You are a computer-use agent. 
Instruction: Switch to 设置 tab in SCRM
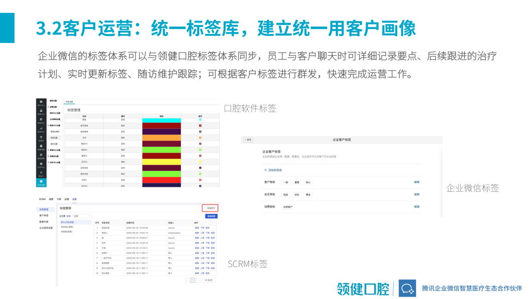pos(75,199)
